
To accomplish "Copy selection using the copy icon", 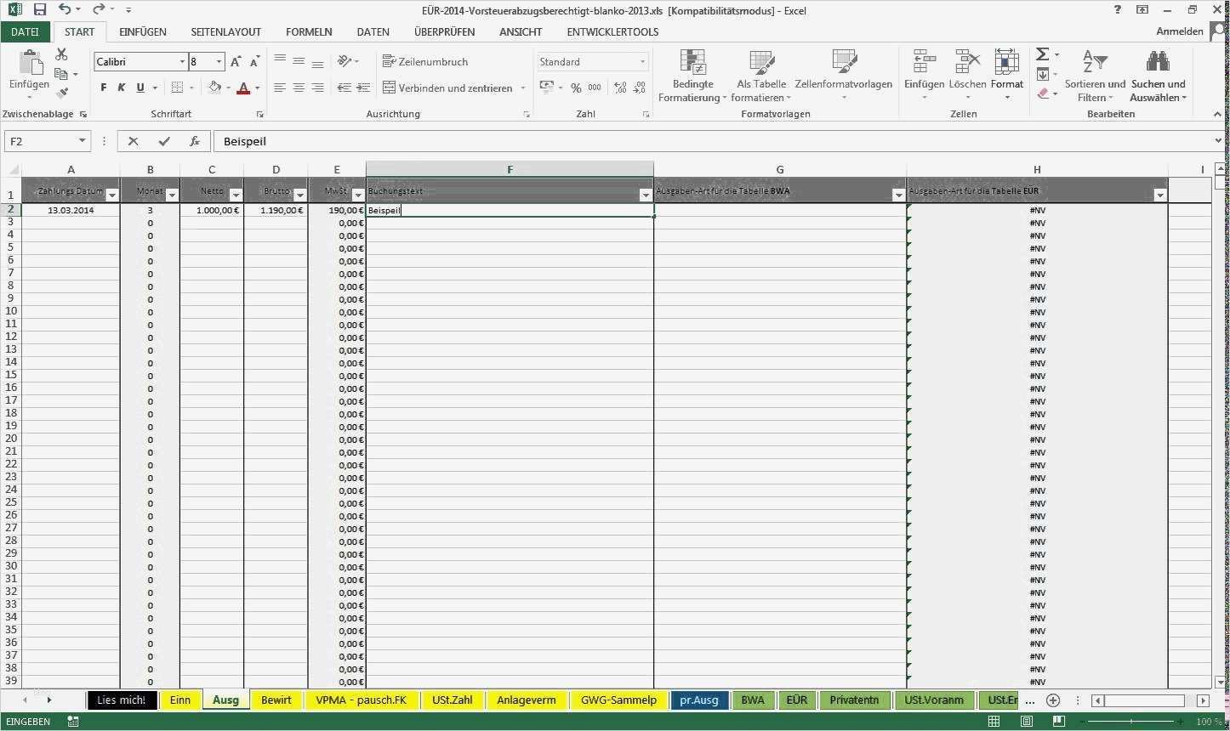I will tap(61, 74).
